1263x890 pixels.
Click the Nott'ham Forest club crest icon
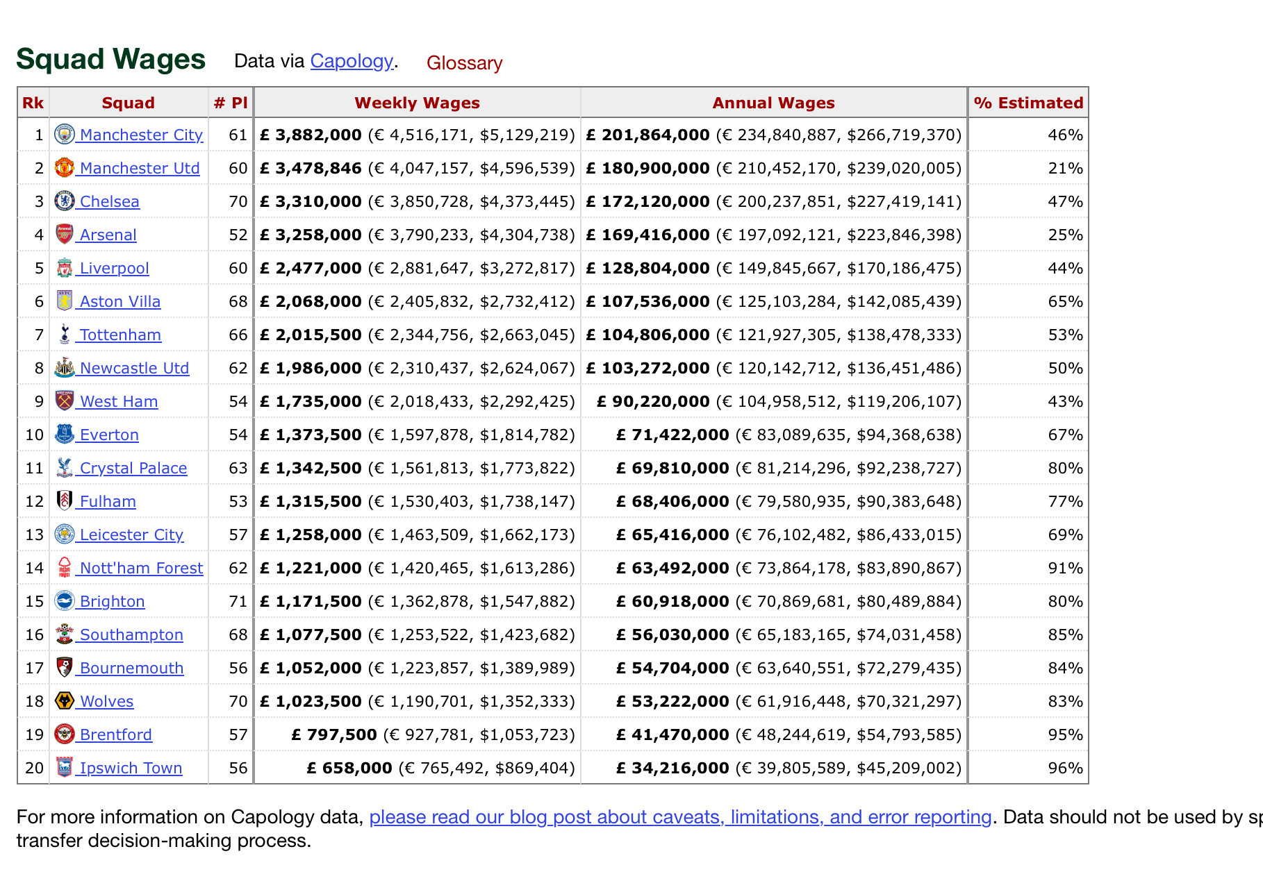point(65,567)
